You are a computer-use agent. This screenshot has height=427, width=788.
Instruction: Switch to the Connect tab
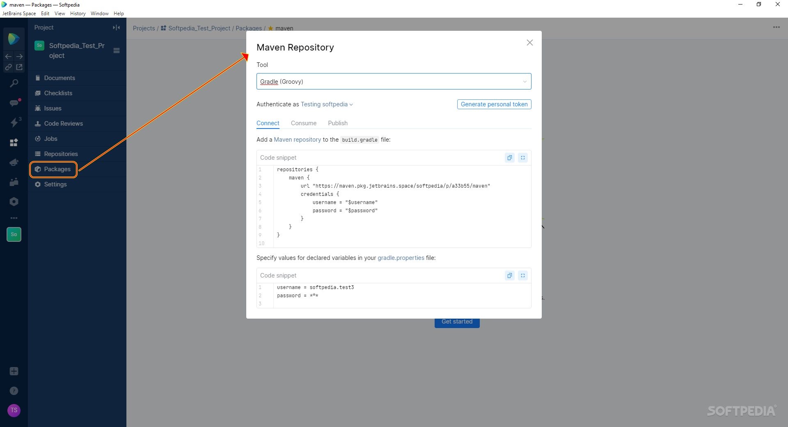click(x=268, y=123)
